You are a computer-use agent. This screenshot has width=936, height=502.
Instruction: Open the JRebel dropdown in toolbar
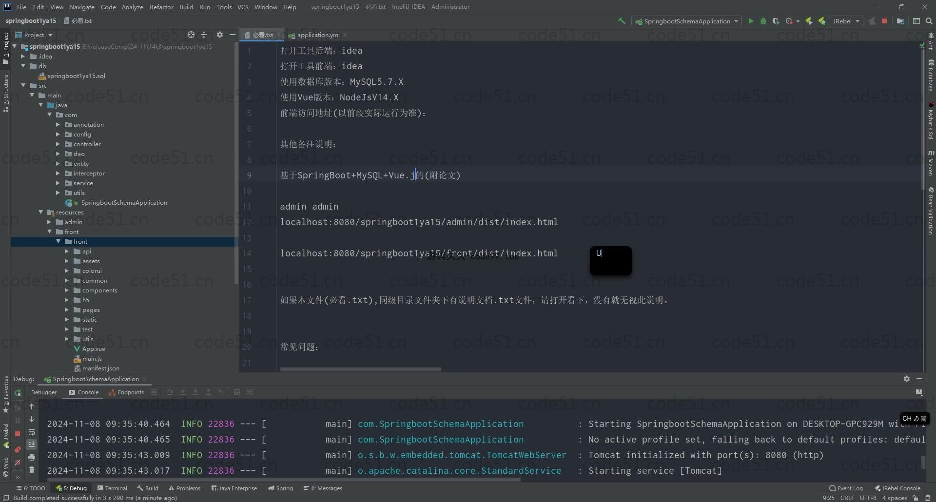pos(846,21)
